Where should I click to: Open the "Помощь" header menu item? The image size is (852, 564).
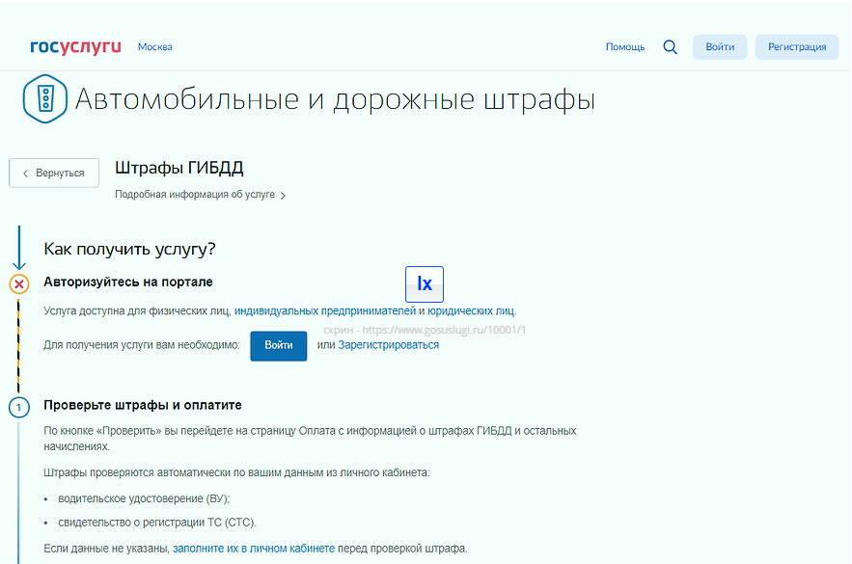click(624, 47)
